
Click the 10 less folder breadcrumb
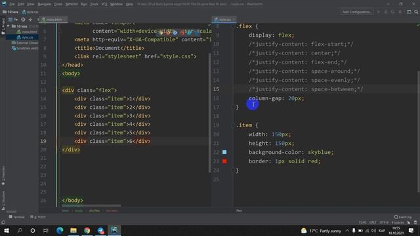coord(10,12)
